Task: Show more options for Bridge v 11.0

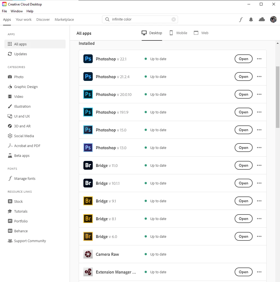Action: coord(259,166)
